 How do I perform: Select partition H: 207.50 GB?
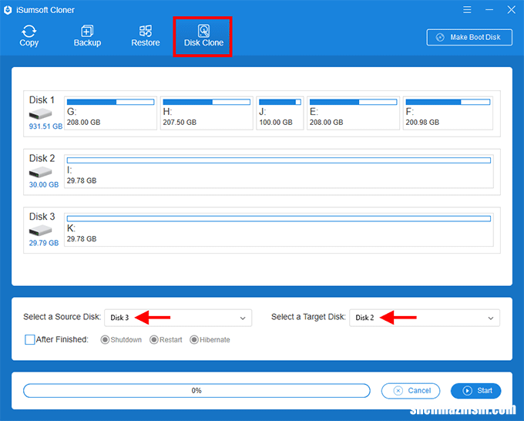pos(207,113)
